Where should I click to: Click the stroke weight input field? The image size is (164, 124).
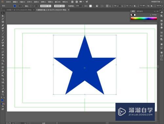[34, 6]
